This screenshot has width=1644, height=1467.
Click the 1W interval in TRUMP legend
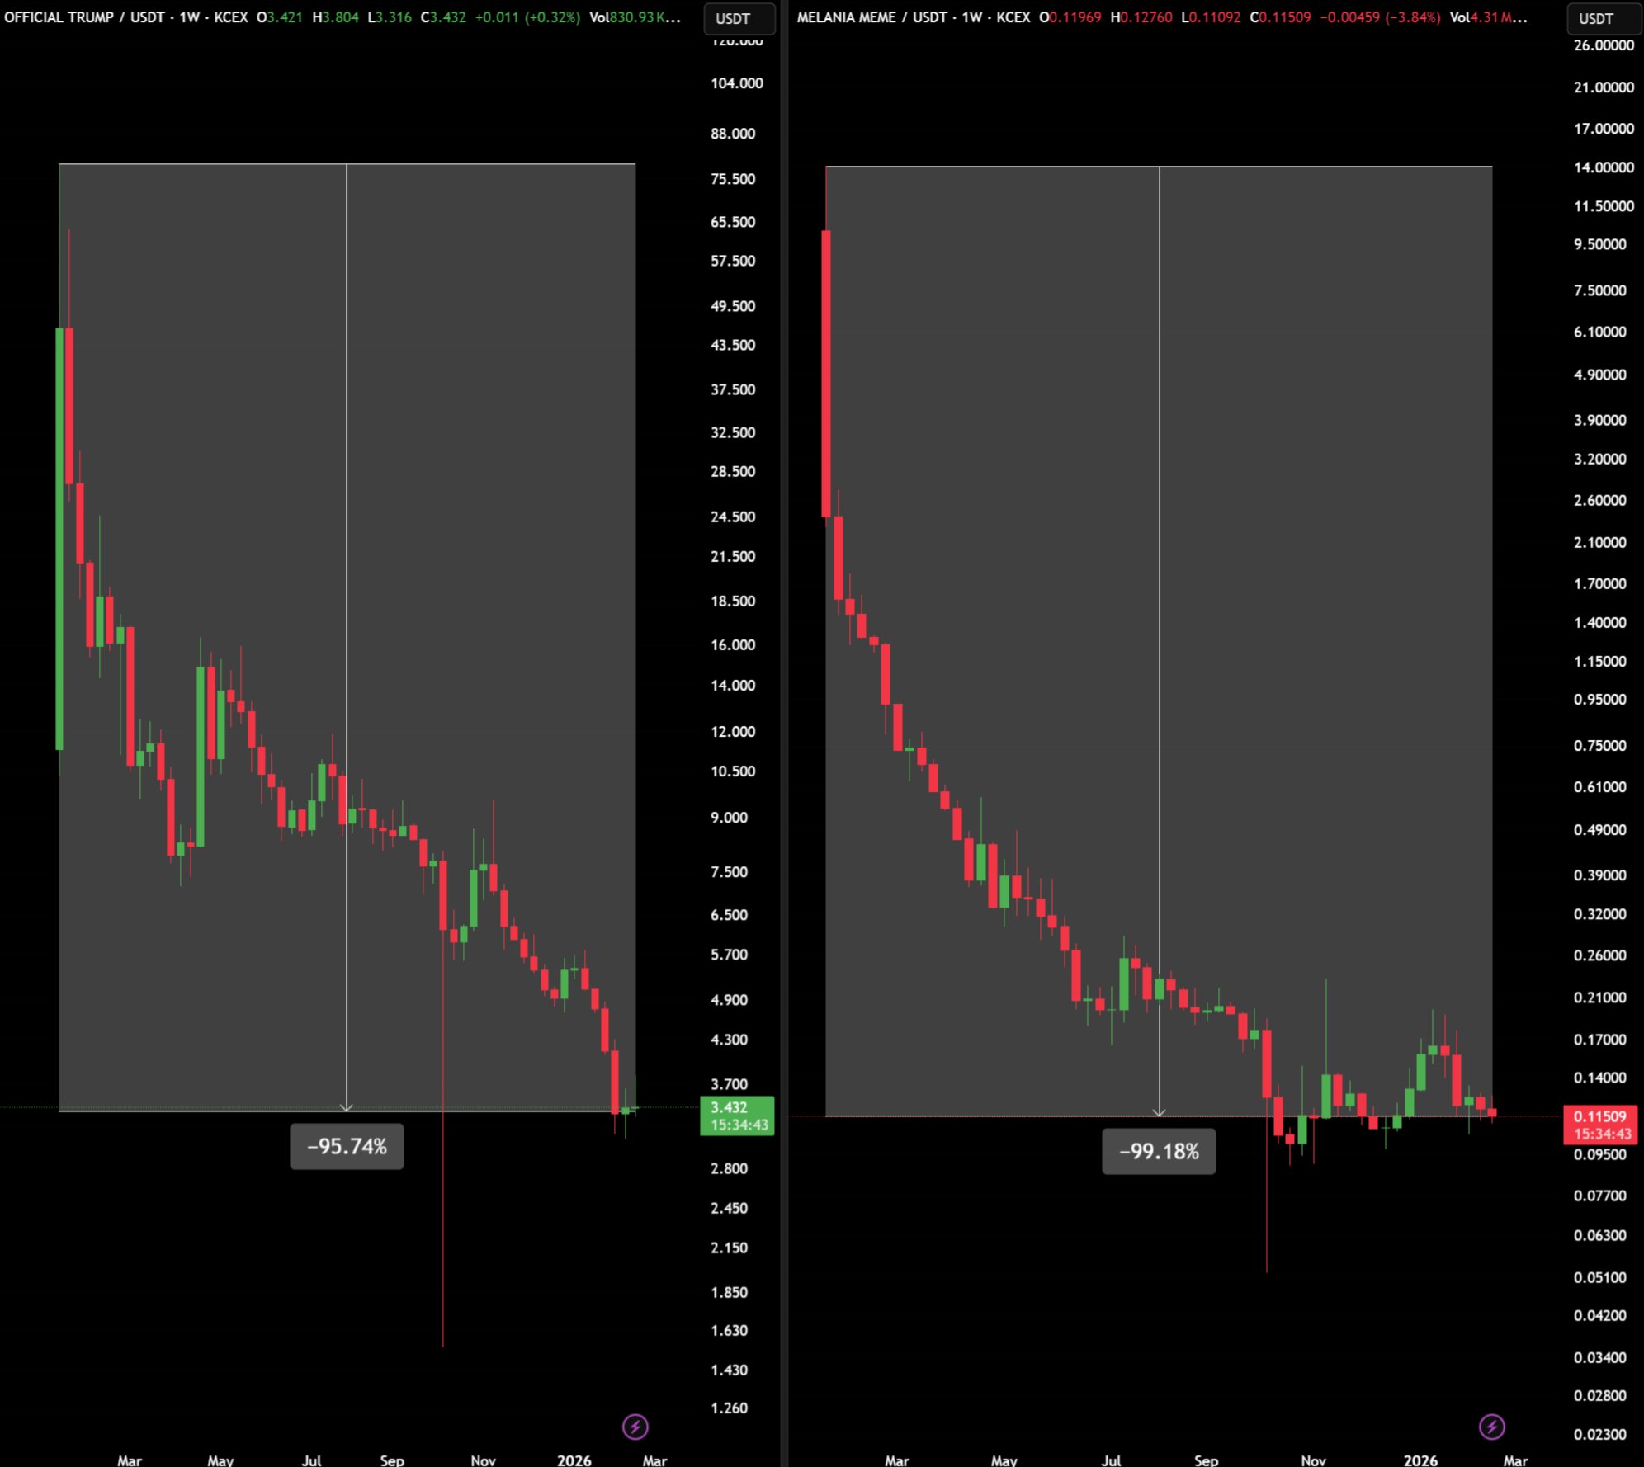(190, 17)
